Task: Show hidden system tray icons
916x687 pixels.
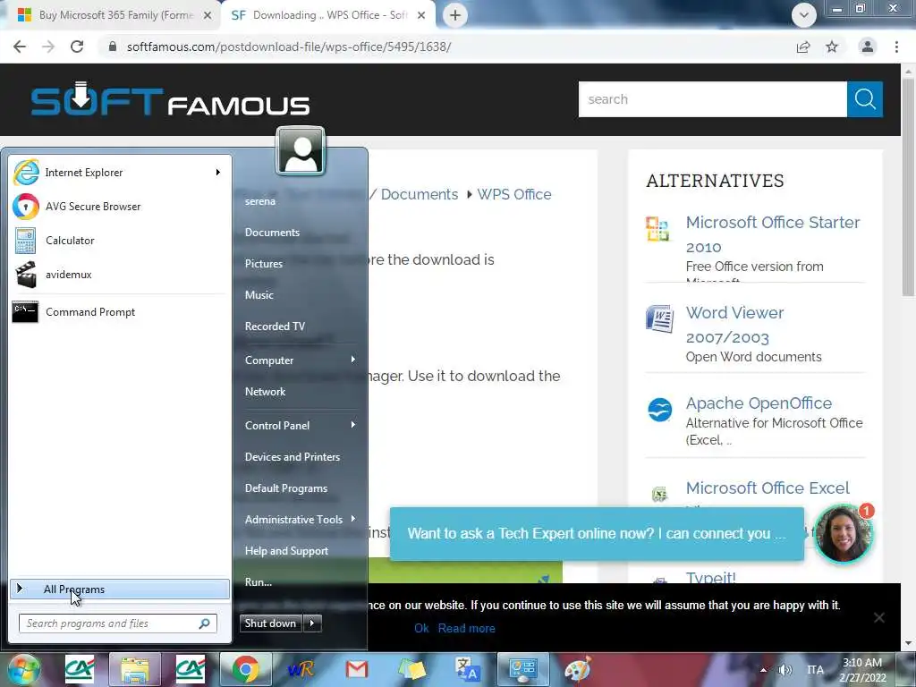Action: pos(763,669)
